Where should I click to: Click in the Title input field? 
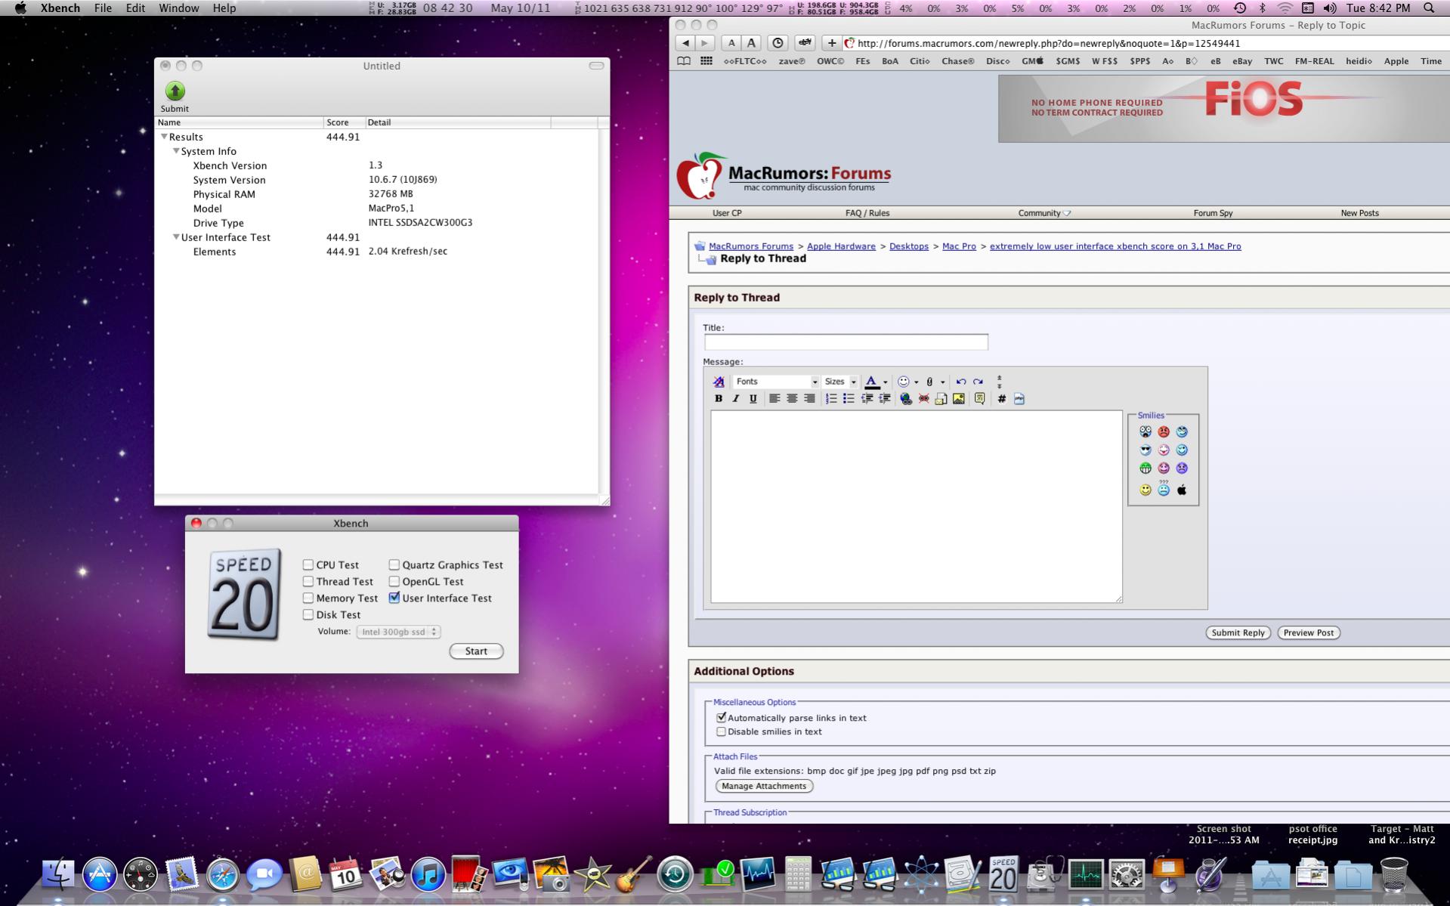[846, 342]
